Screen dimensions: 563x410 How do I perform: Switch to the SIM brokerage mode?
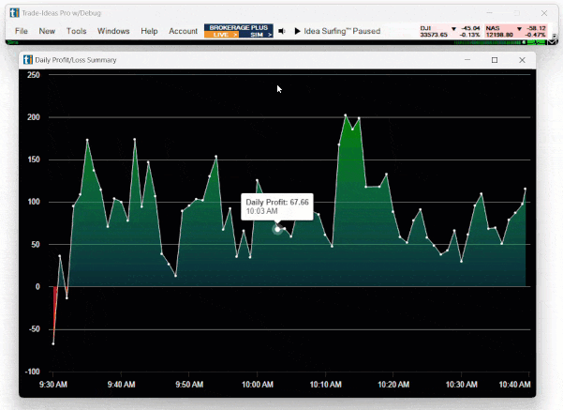256,35
